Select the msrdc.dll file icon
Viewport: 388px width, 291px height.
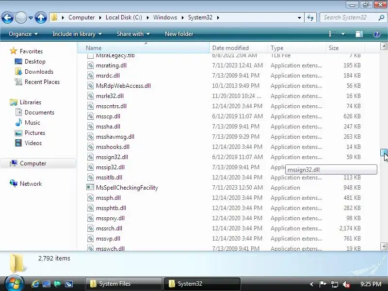tap(90, 76)
